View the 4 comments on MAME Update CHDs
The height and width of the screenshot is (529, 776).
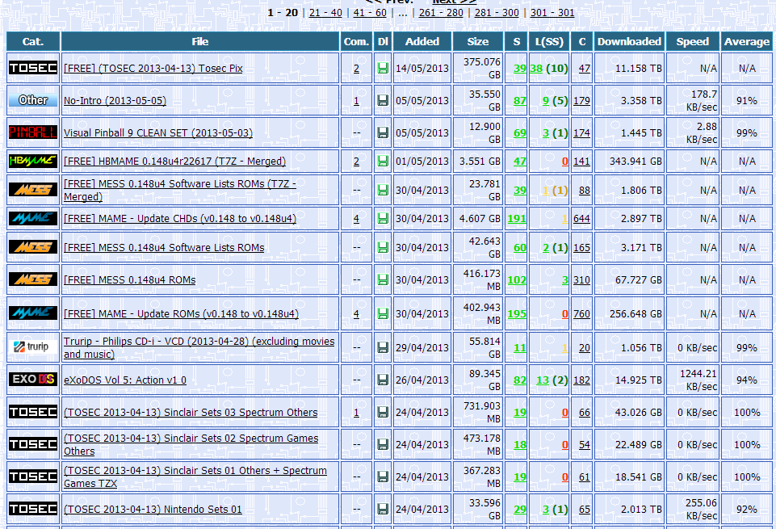pyautogui.click(x=356, y=219)
